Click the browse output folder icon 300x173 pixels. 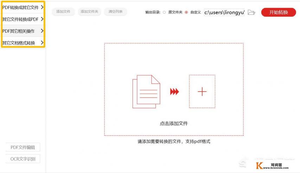pyautogui.click(x=251, y=12)
